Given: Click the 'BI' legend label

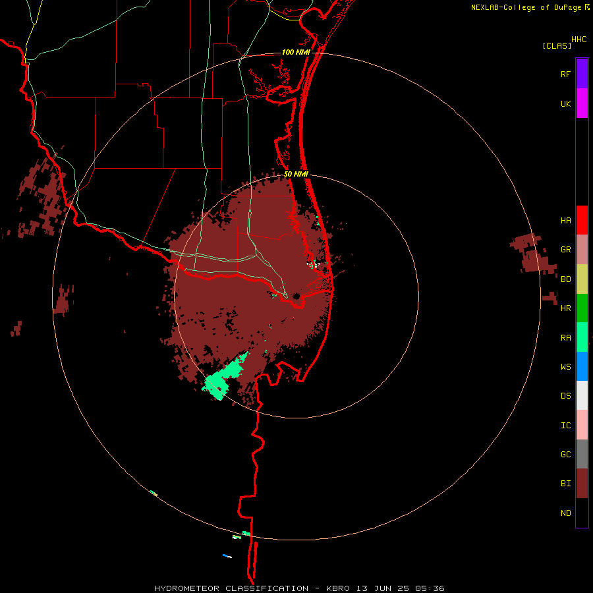Looking at the screenshot, I should [566, 484].
